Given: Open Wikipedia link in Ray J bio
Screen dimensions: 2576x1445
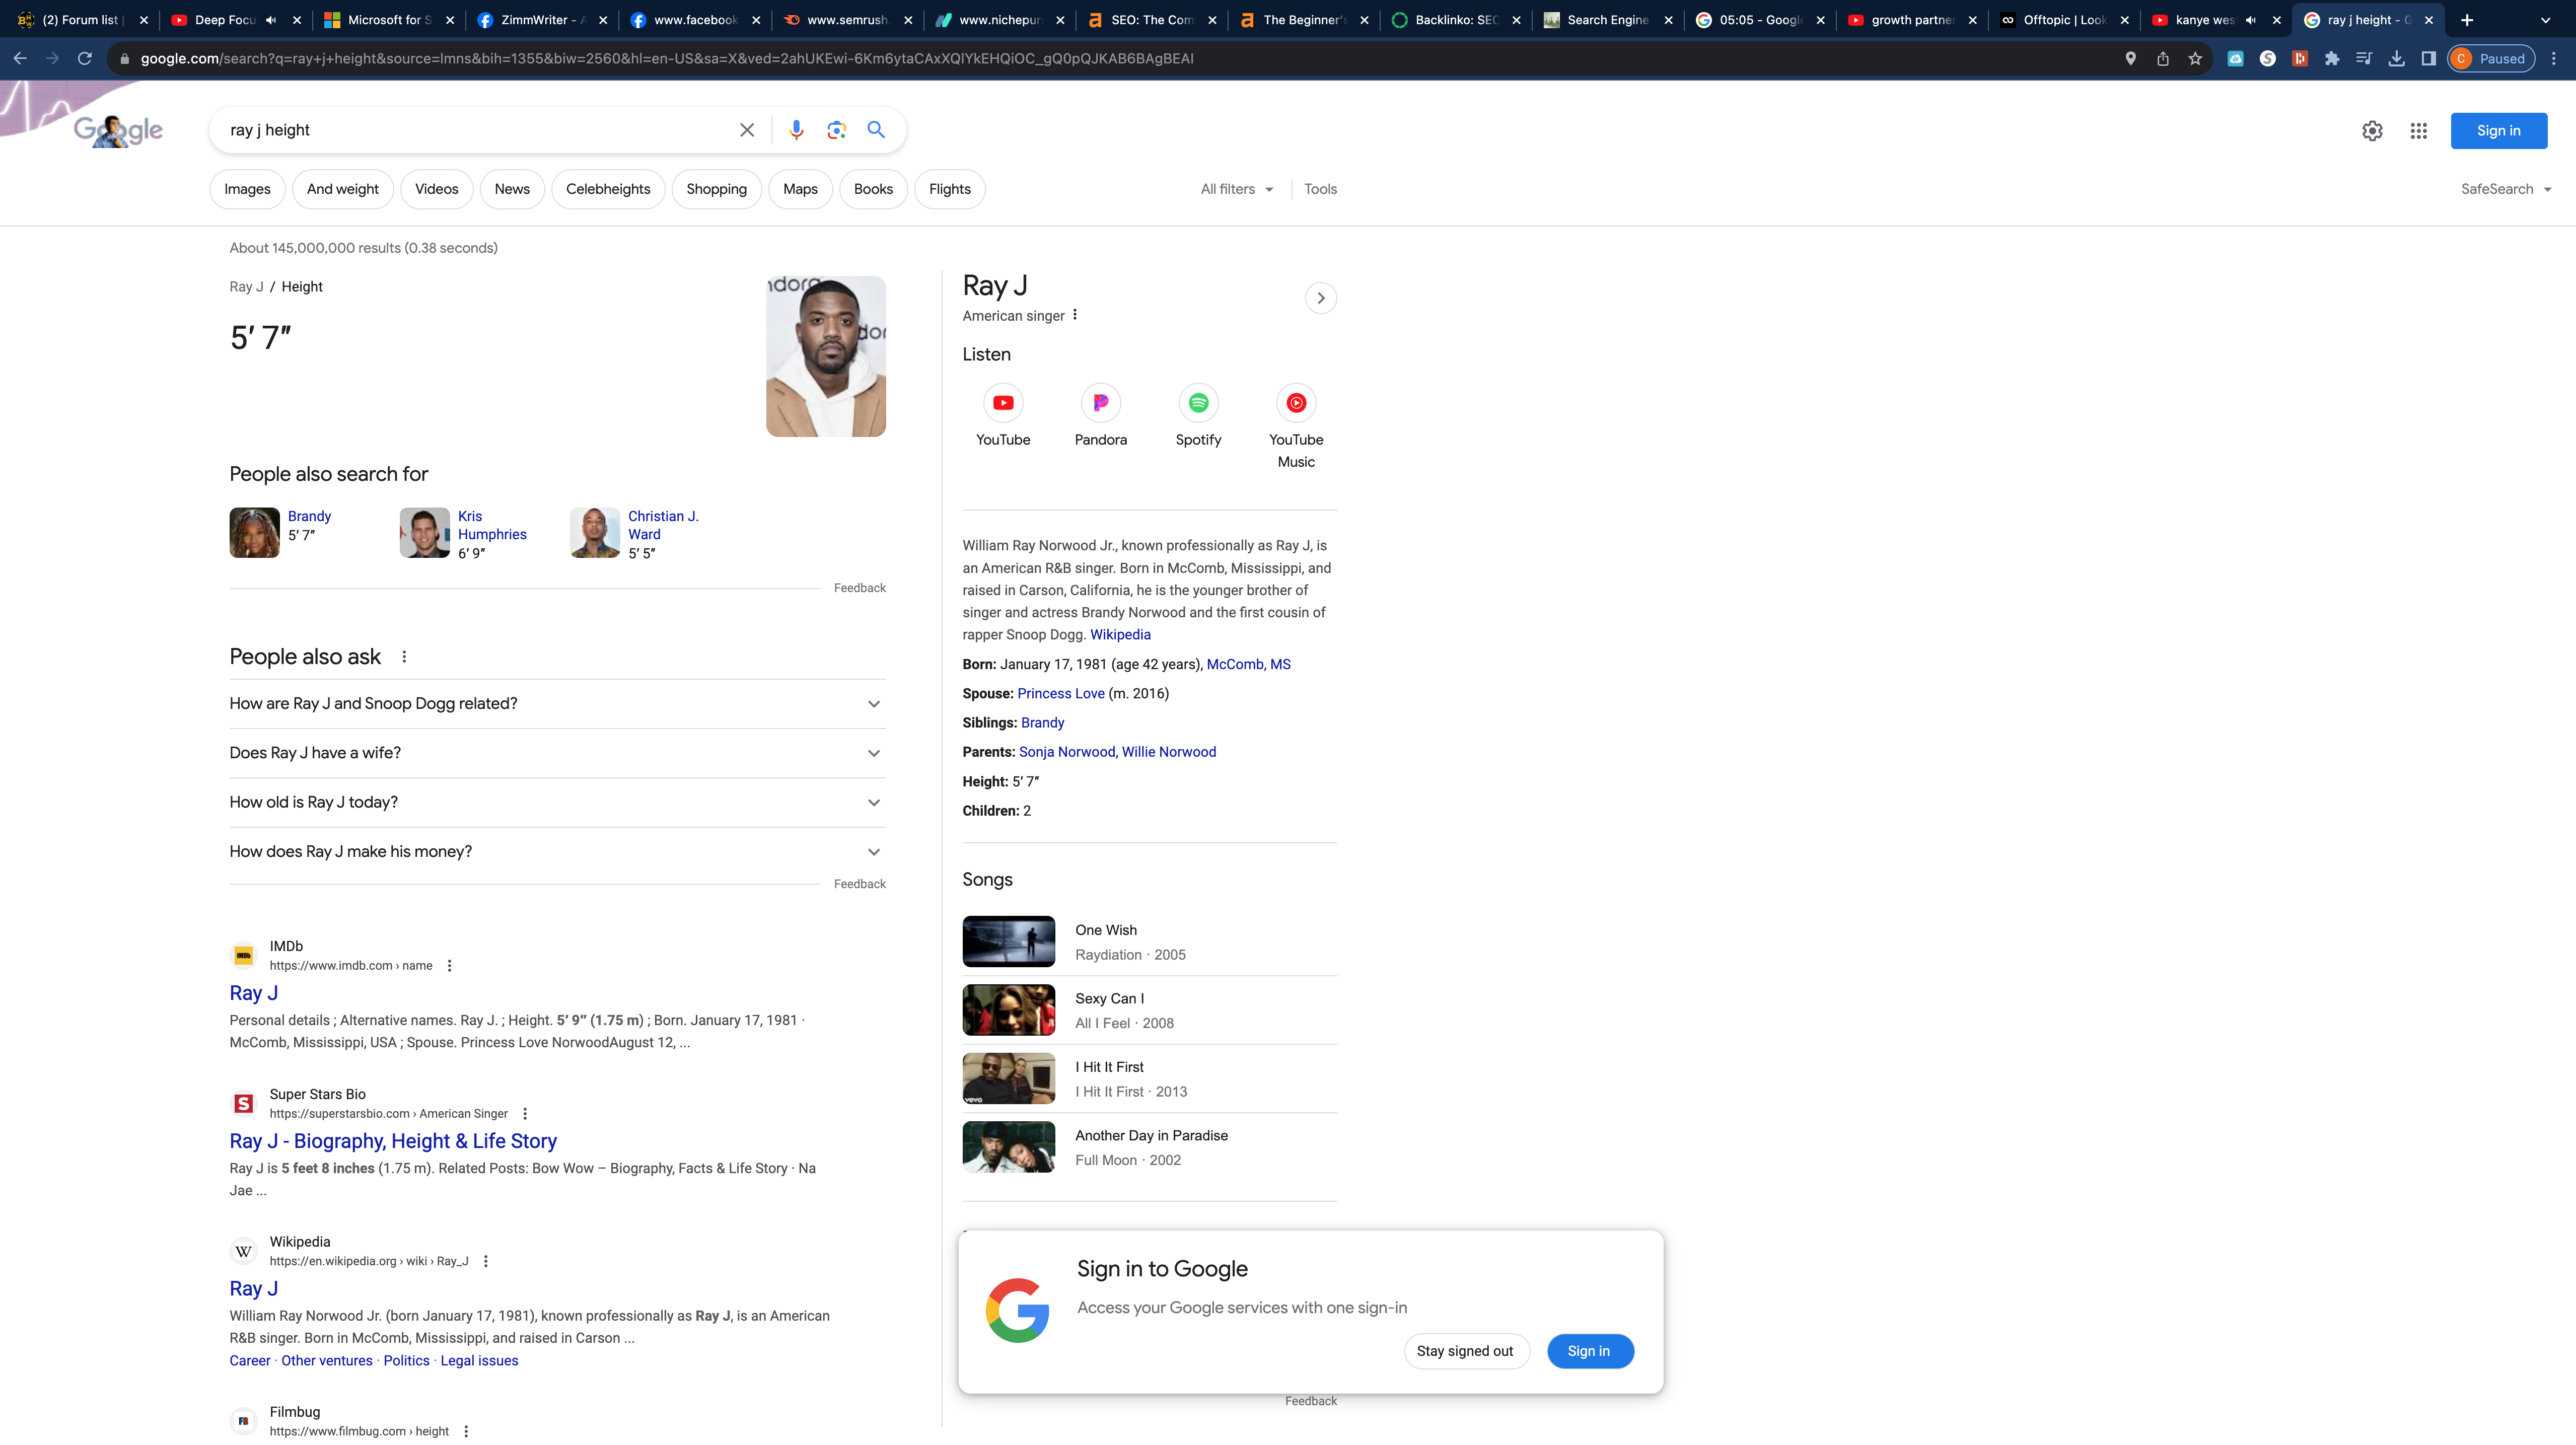Looking at the screenshot, I should click(x=1120, y=635).
